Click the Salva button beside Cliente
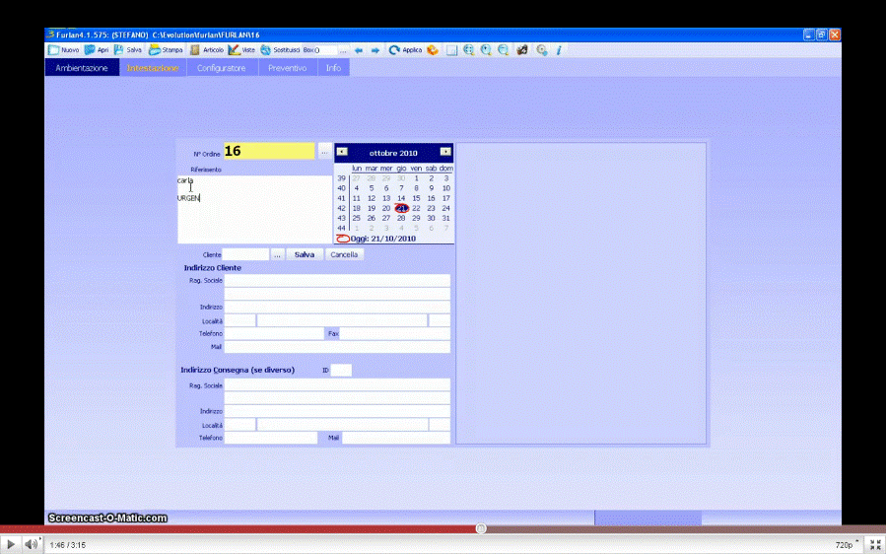The image size is (886, 554). 305,254
